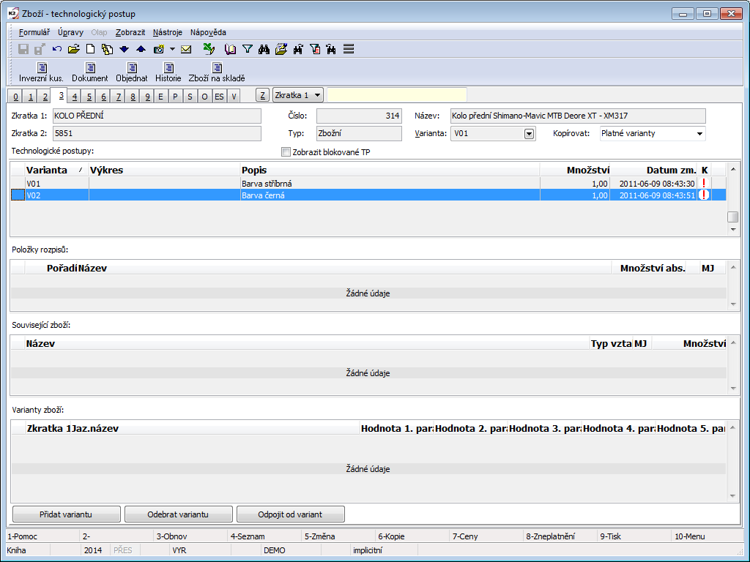Viewport: 750px width, 562px height.
Task: Open the Kopírovat Platné varianty dropdown
Action: [700, 134]
